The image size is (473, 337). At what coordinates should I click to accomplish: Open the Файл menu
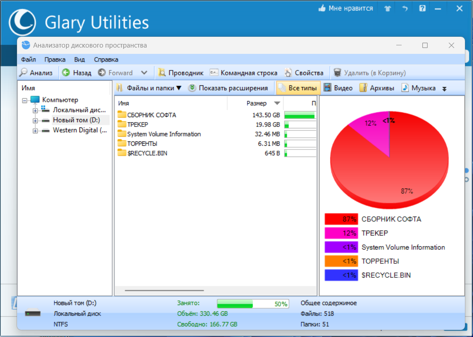[28, 59]
